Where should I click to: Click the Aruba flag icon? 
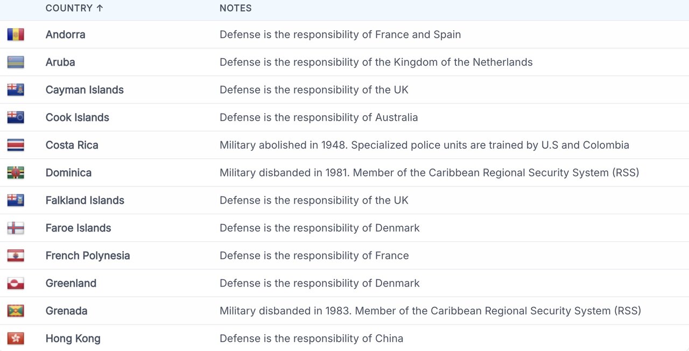[16, 62]
